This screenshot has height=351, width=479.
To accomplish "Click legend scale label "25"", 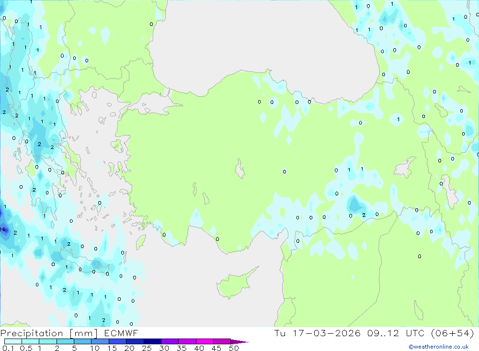I will point(147,348).
